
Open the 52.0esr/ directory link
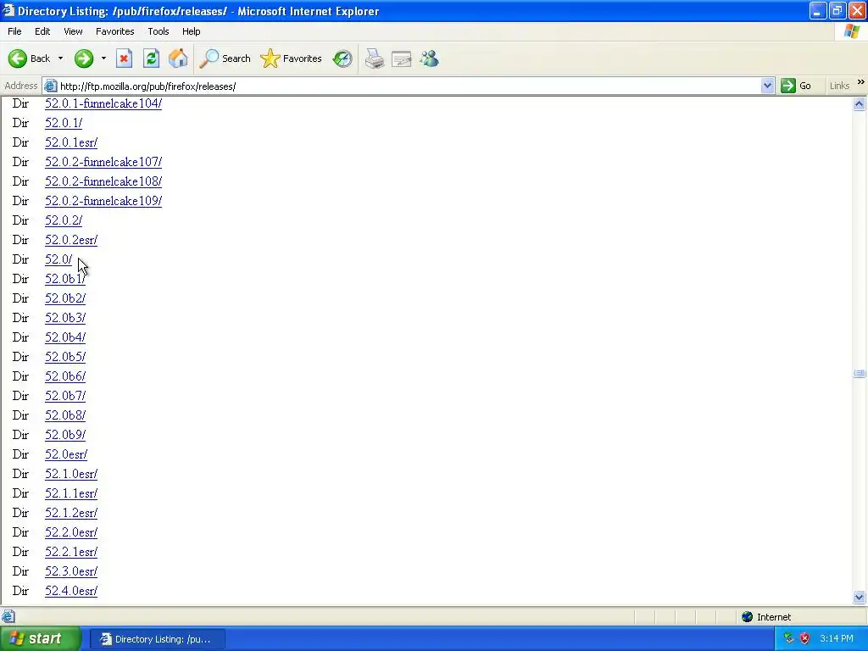point(66,454)
